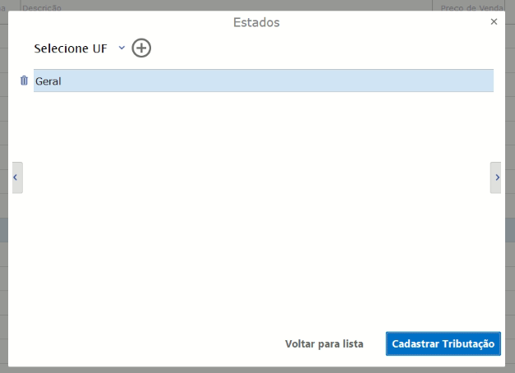Go to previous panel using left arrow

16,177
